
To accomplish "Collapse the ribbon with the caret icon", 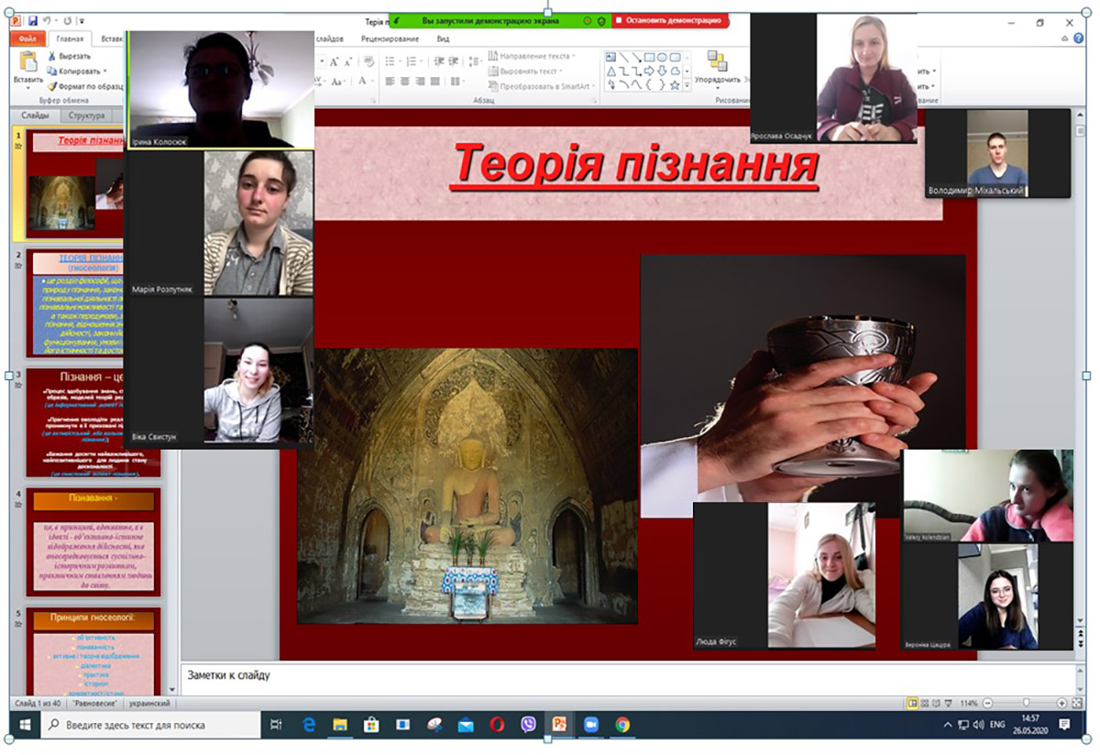I will tap(1065, 39).
